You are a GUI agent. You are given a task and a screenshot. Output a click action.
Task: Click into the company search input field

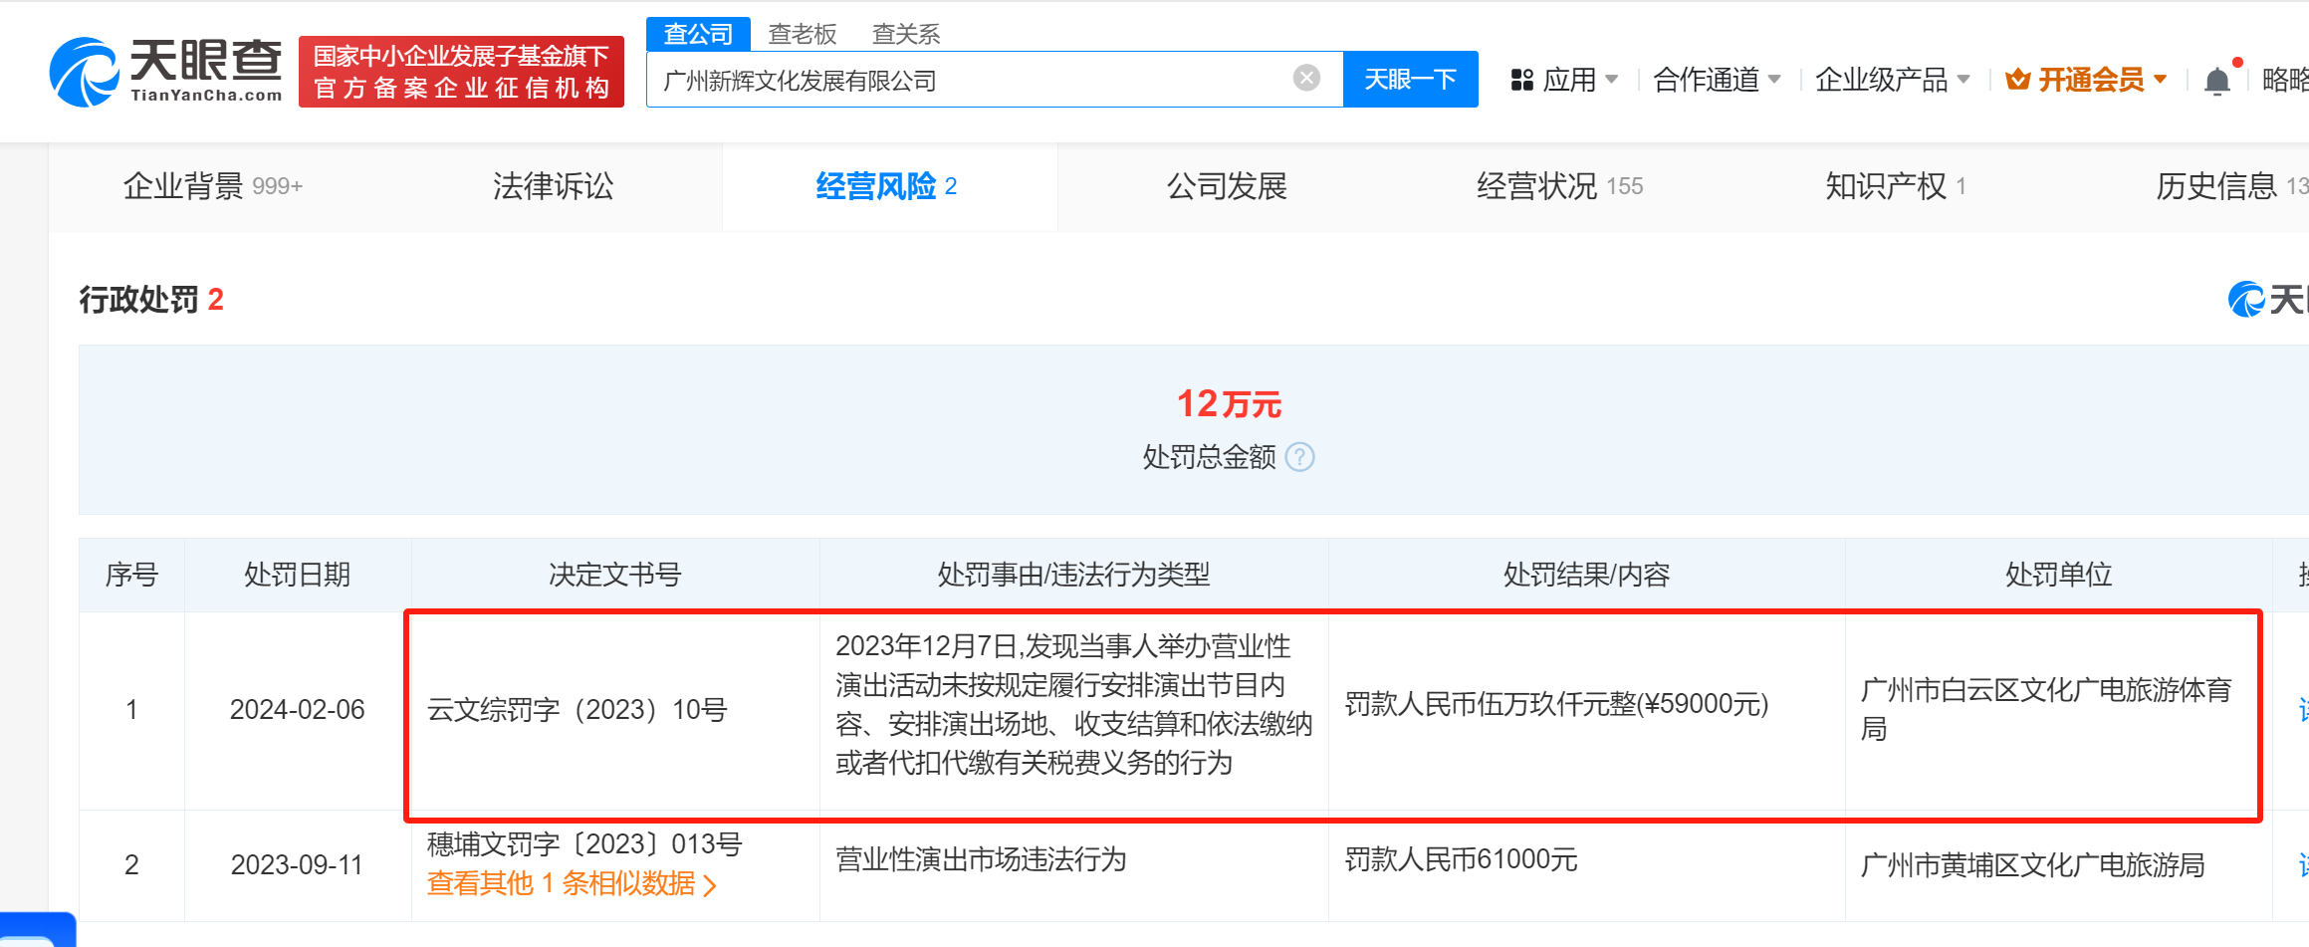[x=966, y=80]
